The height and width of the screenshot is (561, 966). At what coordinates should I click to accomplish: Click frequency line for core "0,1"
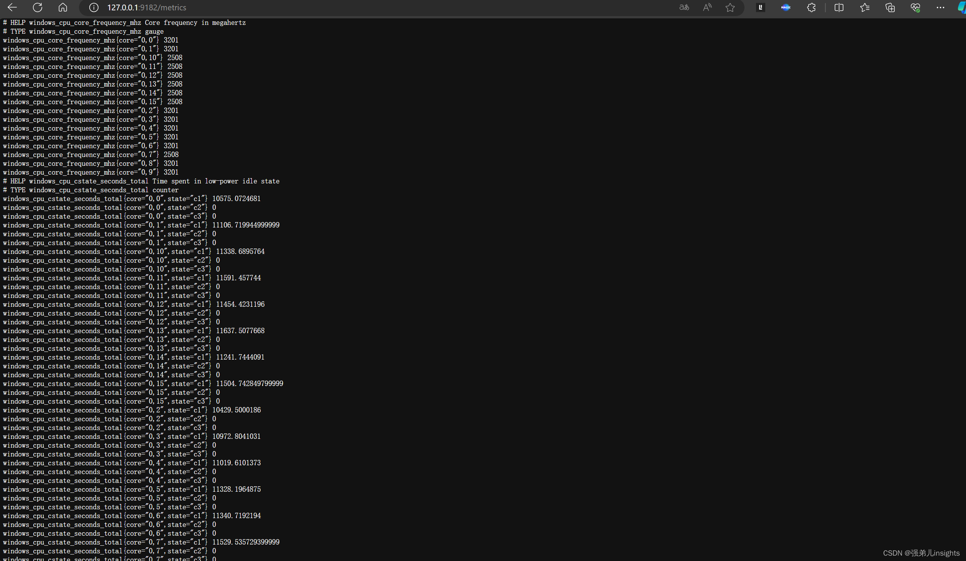tap(90, 49)
